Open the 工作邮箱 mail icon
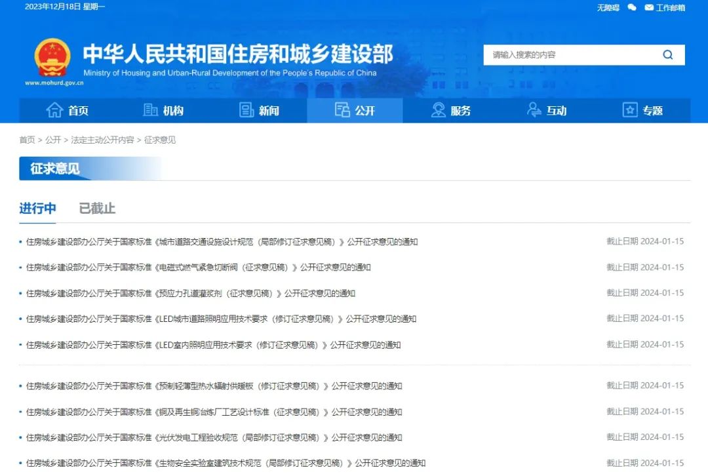 (649, 8)
